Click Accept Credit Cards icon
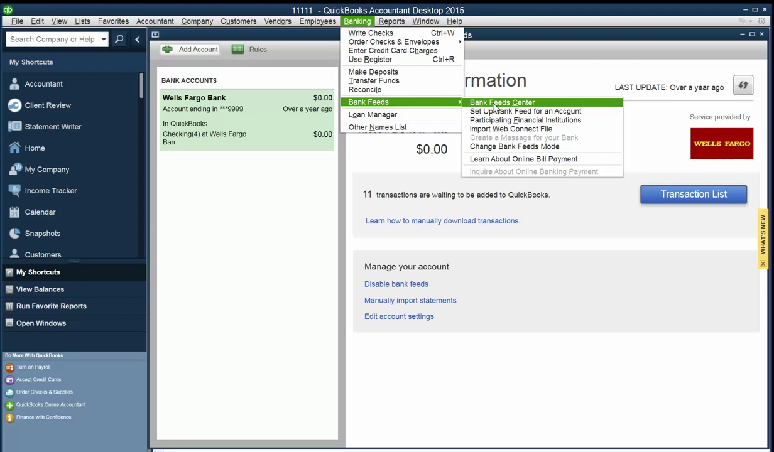The image size is (774, 452). point(9,380)
